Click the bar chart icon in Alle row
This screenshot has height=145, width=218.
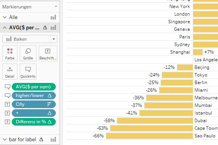pyautogui.click(x=54, y=18)
